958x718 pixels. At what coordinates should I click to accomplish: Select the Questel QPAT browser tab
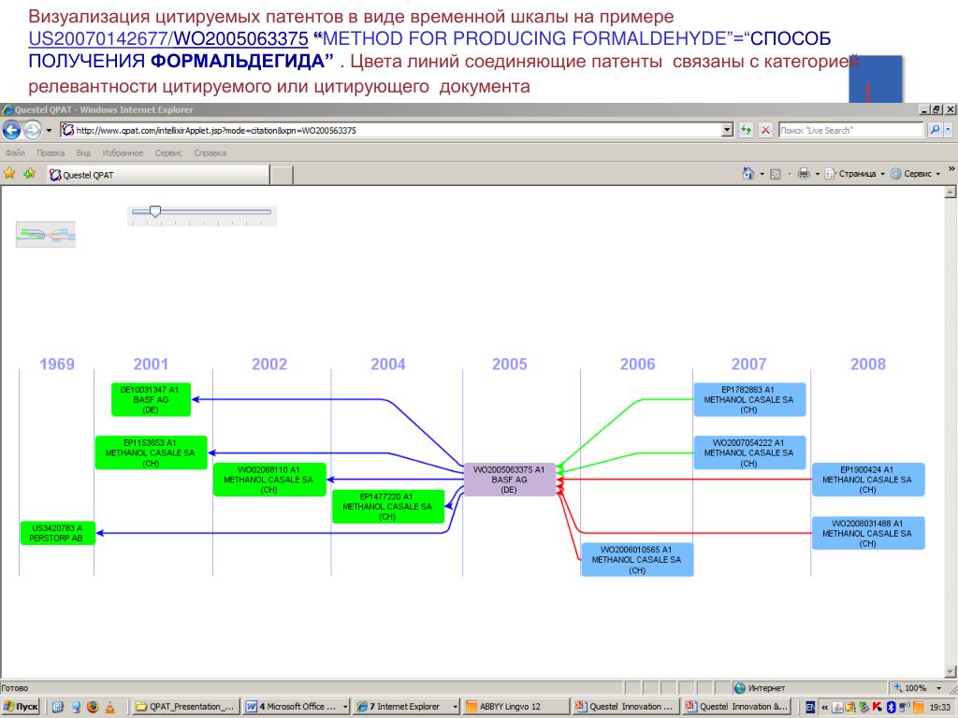[158, 175]
